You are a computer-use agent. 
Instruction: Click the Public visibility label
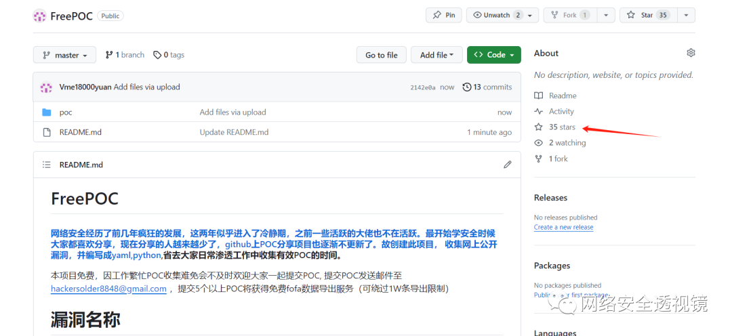pos(110,16)
